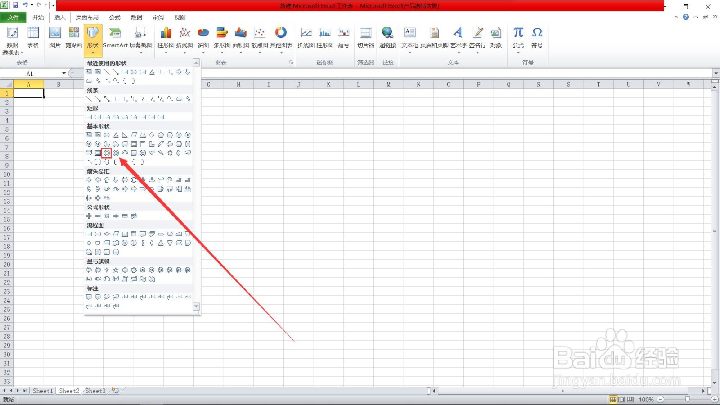Screen dimensions: 720x405
Task: Switch to the Home (开始) tab
Action: tap(38, 17)
